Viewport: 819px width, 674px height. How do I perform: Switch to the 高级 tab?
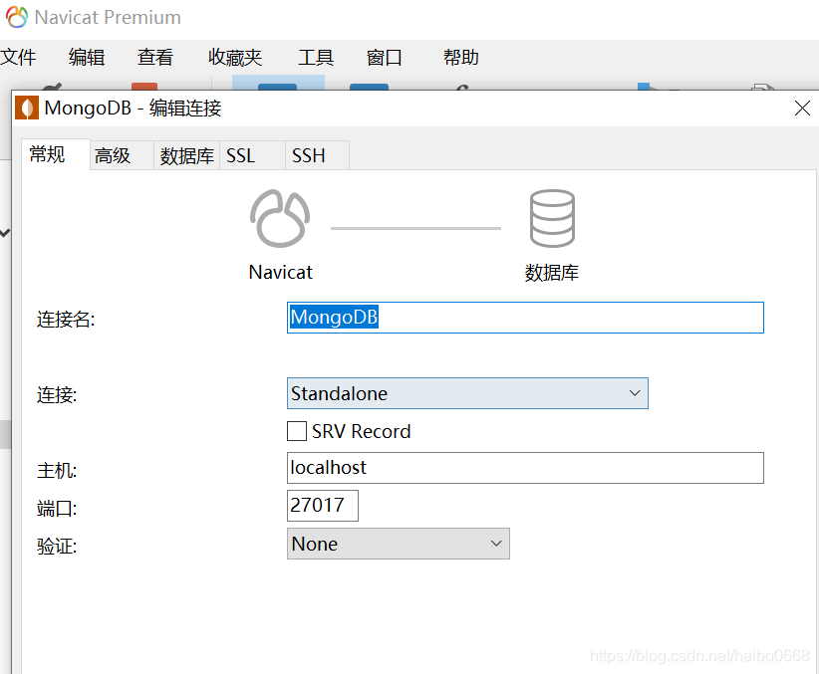(113, 155)
